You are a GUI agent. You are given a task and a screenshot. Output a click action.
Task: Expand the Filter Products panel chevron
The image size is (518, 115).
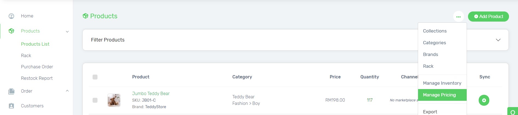point(498,40)
